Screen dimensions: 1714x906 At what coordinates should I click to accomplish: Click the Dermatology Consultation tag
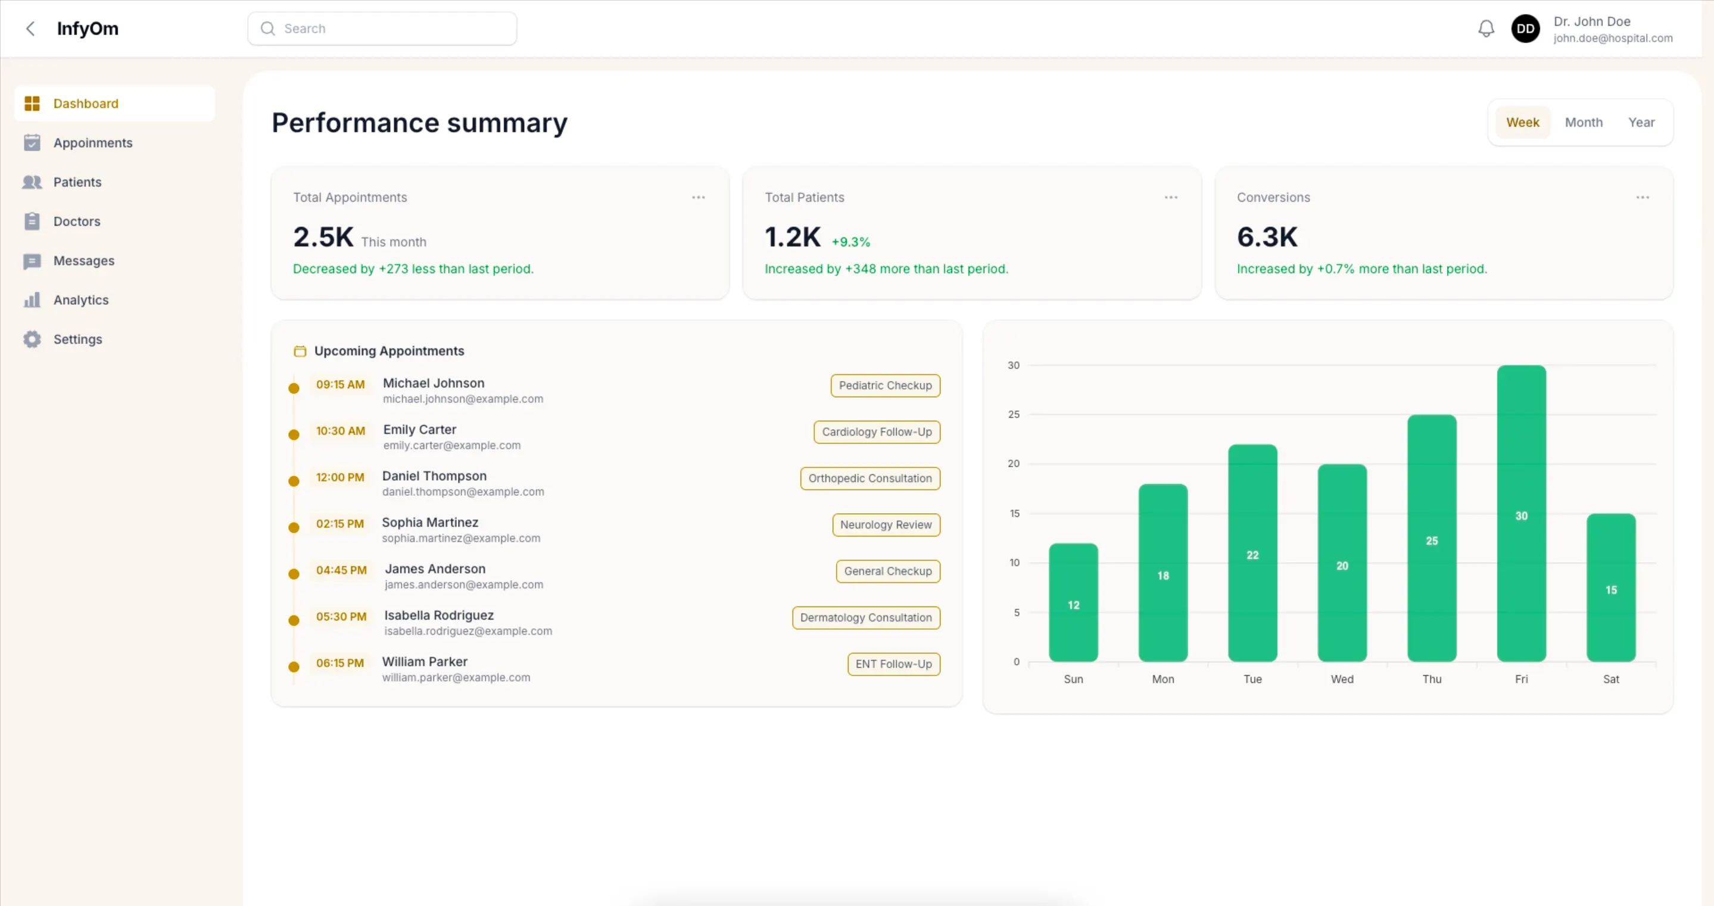(866, 617)
